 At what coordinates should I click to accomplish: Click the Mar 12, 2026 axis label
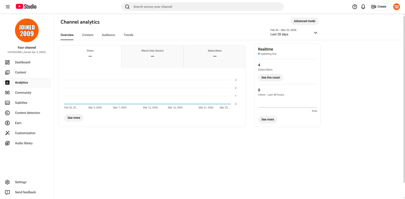(150, 108)
